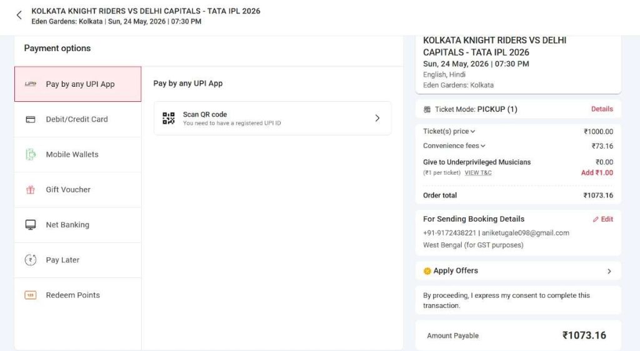Screen dimensions: 640x351
Task: Click the Apply Offers badge icon
Action: pyautogui.click(x=427, y=271)
